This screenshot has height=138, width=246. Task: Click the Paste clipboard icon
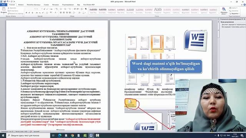pos(3,9)
